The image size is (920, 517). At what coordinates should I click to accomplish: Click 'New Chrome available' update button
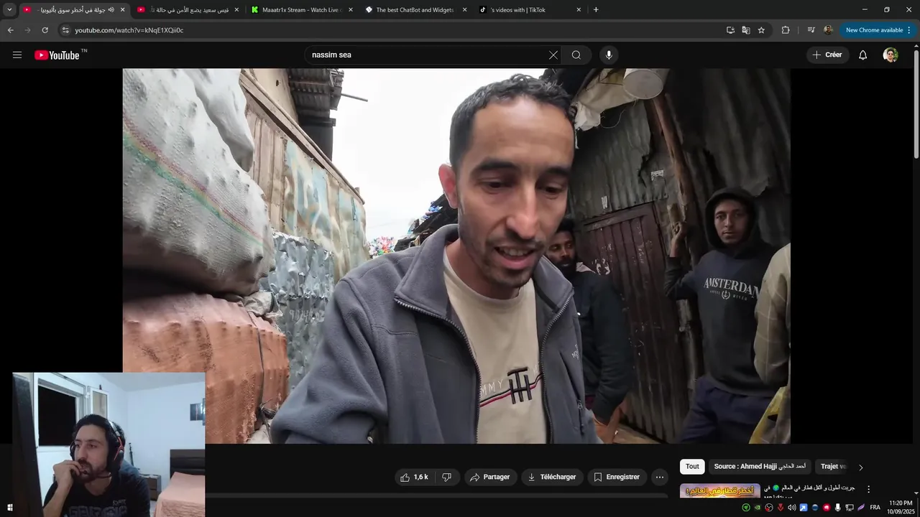[x=878, y=30]
